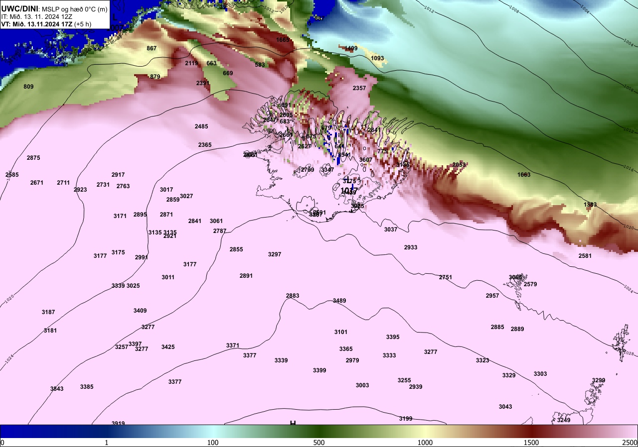Click the map value 2485
The image size is (638, 447).
pyautogui.click(x=201, y=126)
